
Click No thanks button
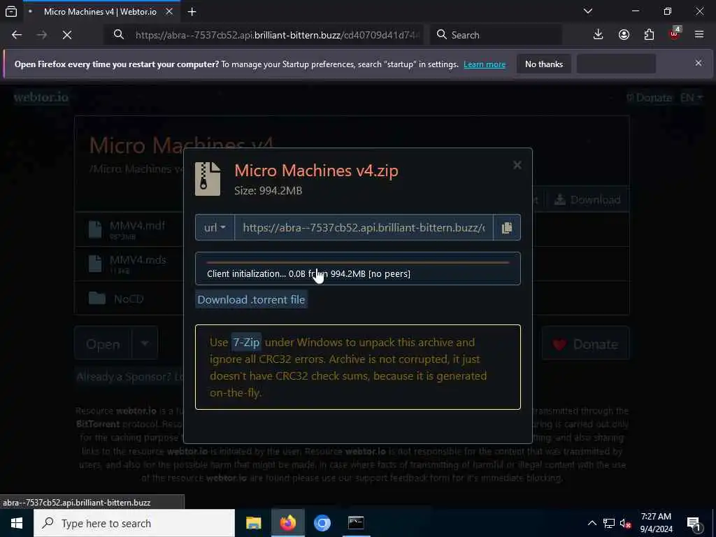544,64
